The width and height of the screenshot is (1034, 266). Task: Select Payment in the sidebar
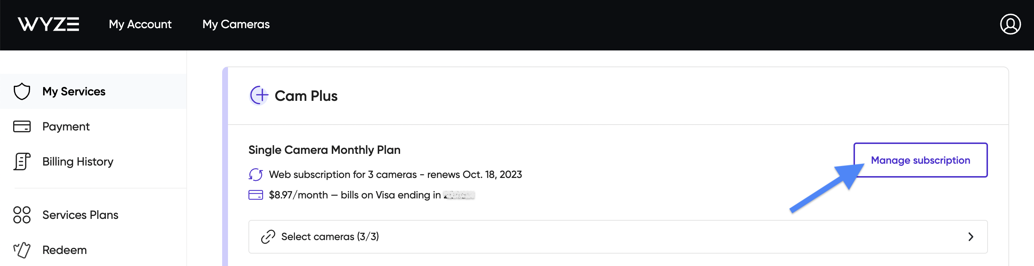point(66,126)
